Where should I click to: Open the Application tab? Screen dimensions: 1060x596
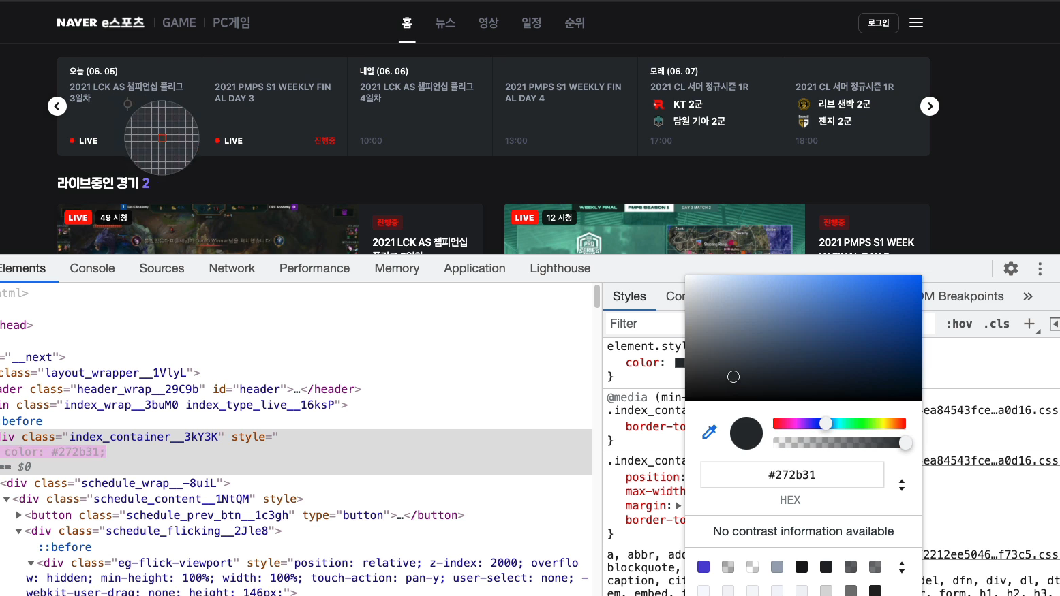(474, 268)
